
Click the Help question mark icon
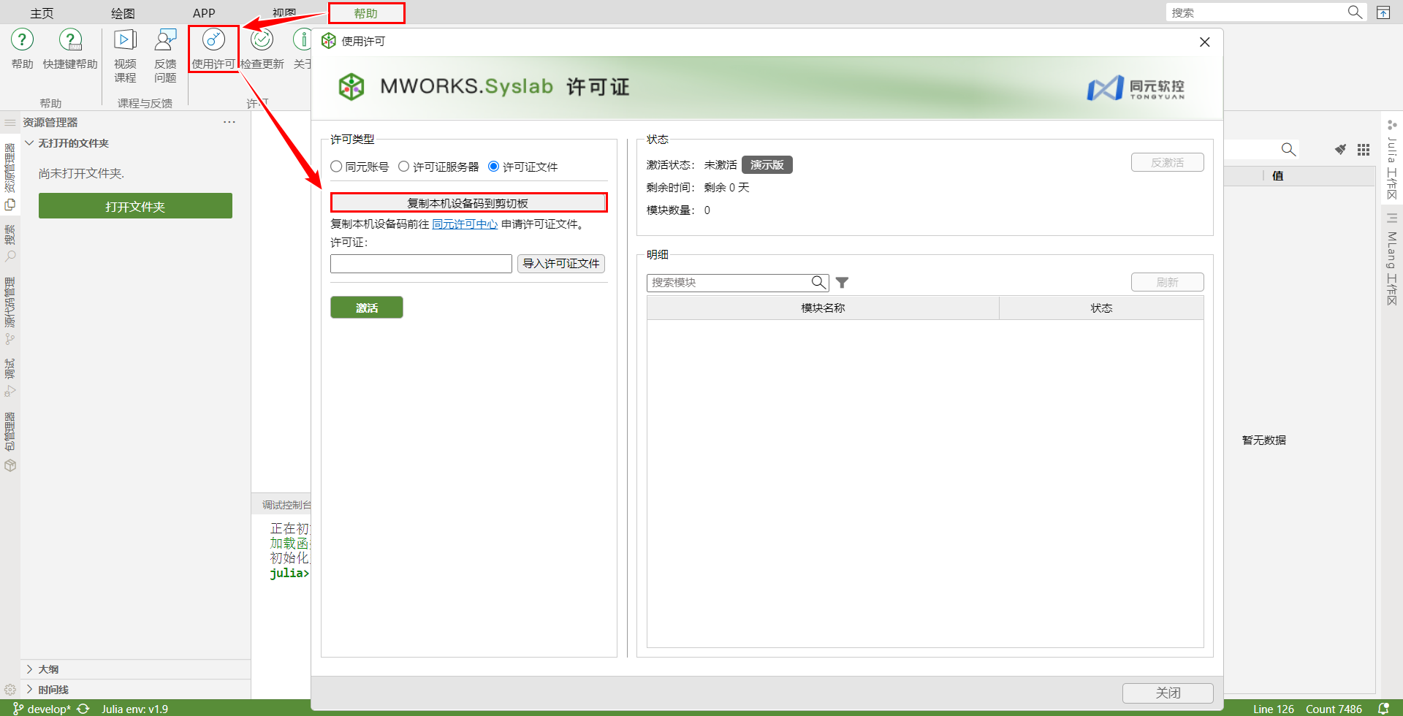click(x=22, y=40)
